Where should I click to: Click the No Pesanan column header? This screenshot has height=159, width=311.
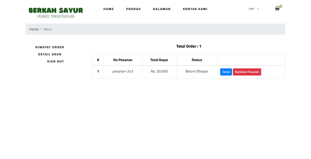(x=123, y=60)
